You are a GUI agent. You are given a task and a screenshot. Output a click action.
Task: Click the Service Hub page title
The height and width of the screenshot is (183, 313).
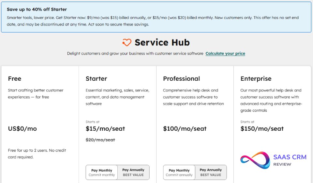162,42
